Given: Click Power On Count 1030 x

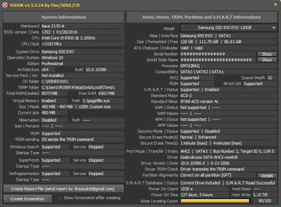Looking at the screenshot, I should coord(187,189).
